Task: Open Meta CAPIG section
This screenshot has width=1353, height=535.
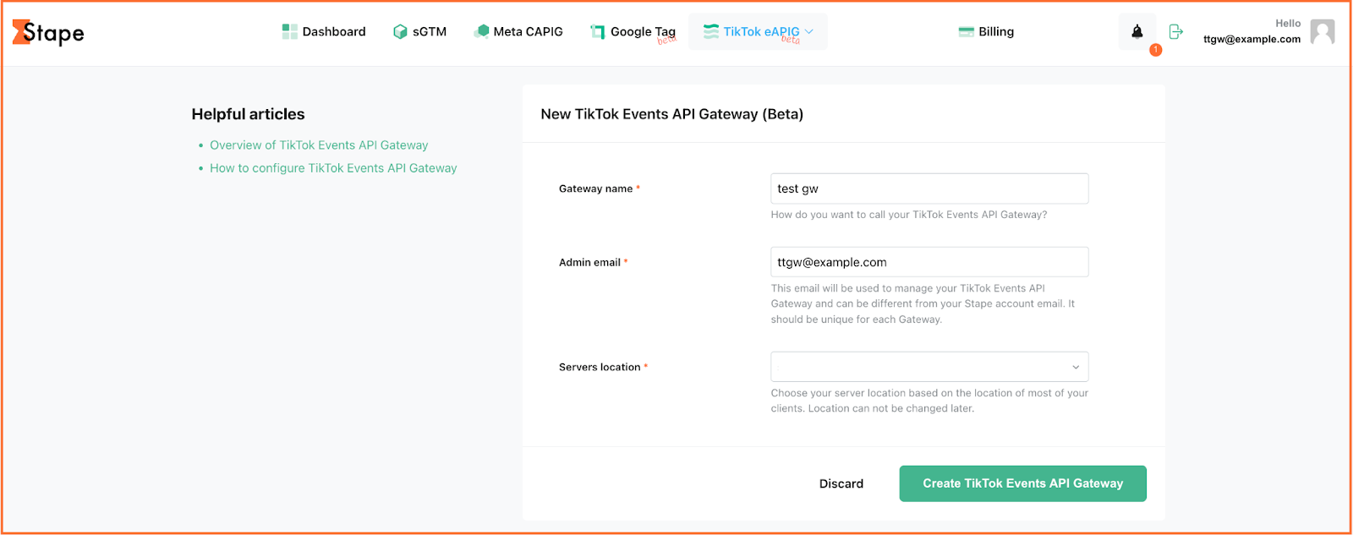Action: [518, 31]
